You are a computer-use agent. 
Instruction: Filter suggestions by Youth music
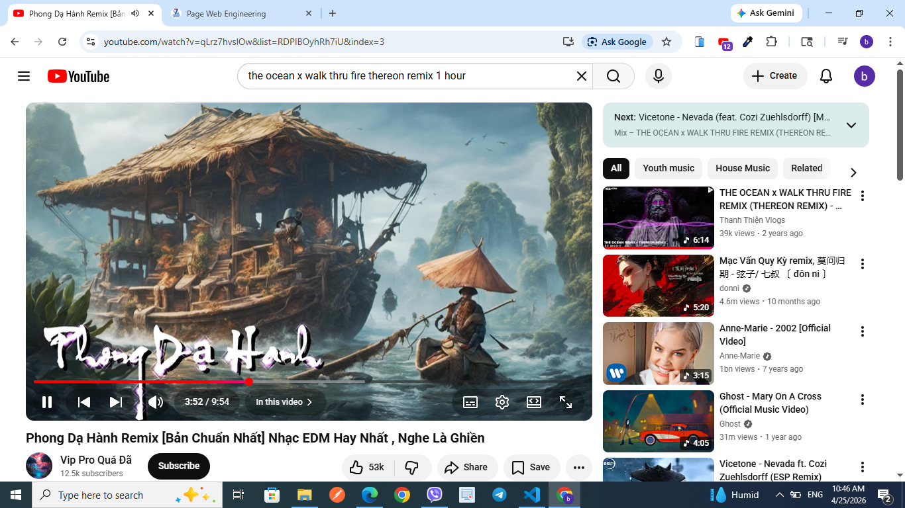click(668, 168)
